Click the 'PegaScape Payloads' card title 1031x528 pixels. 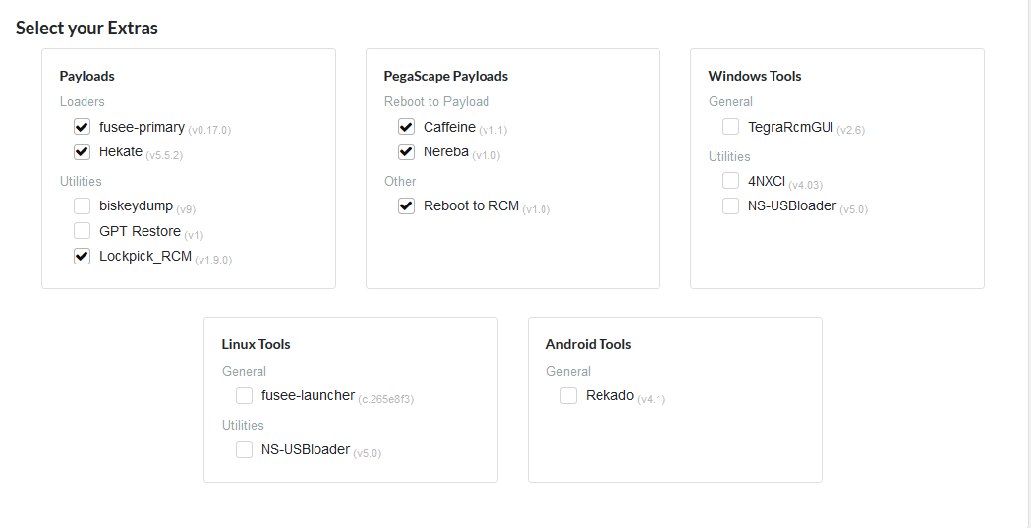click(x=446, y=77)
